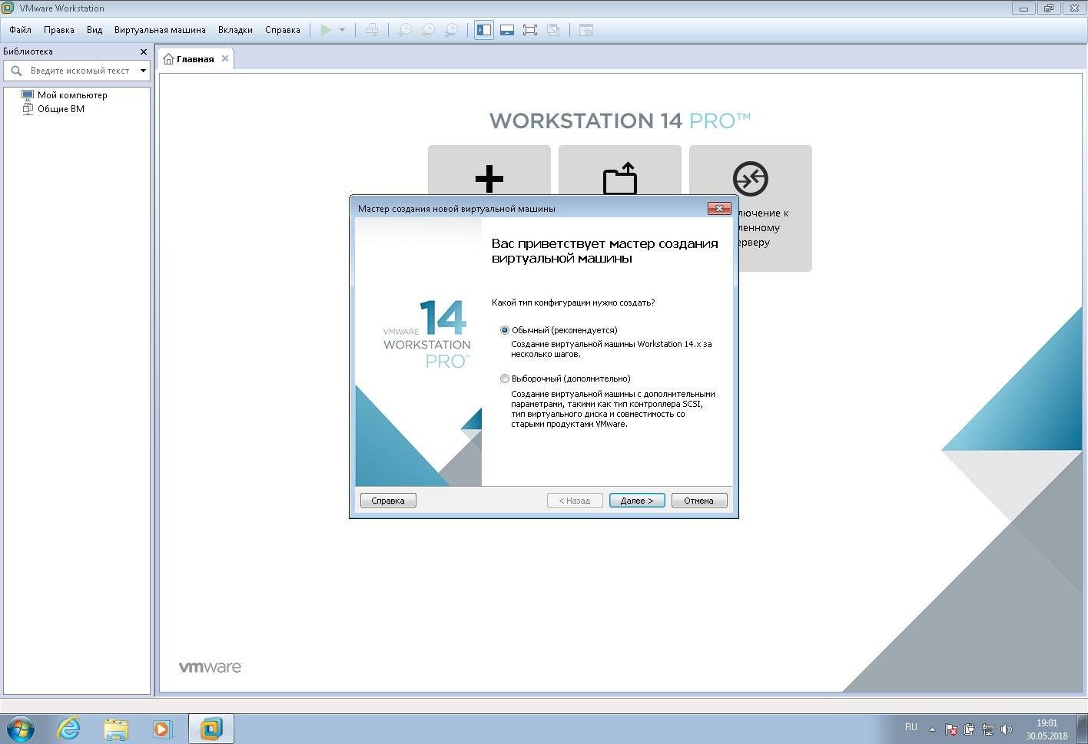Screen dimensions: 1088x744
Task: Click the Далее > button
Action: tap(637, 501)
